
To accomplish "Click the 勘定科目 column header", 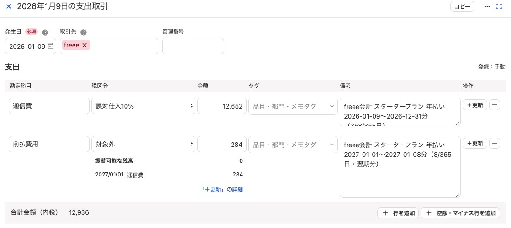I will pos(21,86).
